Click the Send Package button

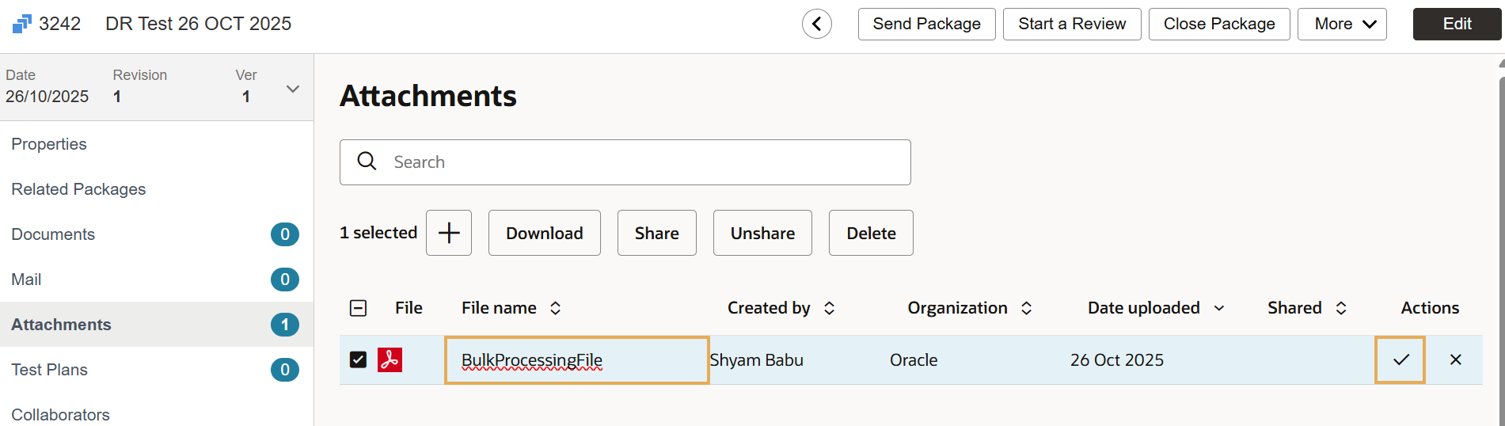[x=926, y=24]
